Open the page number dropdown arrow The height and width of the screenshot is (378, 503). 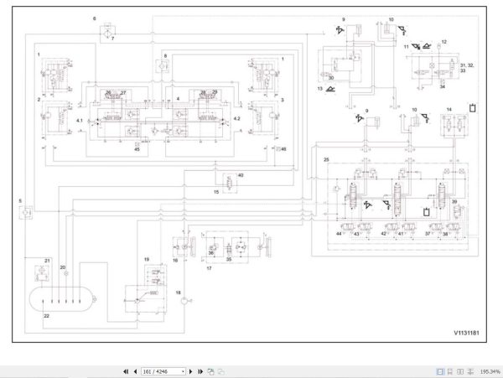pyautogui.click(x=183, y=371)
